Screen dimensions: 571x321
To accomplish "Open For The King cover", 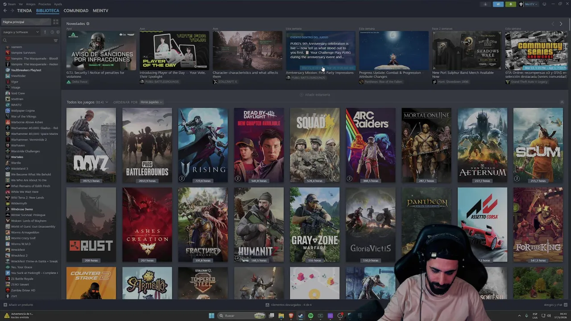I will point(538,225).
